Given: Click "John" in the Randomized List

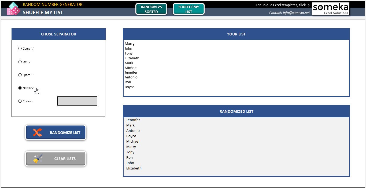Looking at the screenshot, I should pyautogui.click(x=130, y=163).
